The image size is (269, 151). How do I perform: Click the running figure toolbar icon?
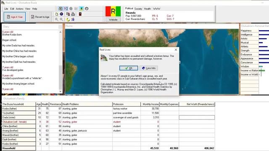[81, 8]
